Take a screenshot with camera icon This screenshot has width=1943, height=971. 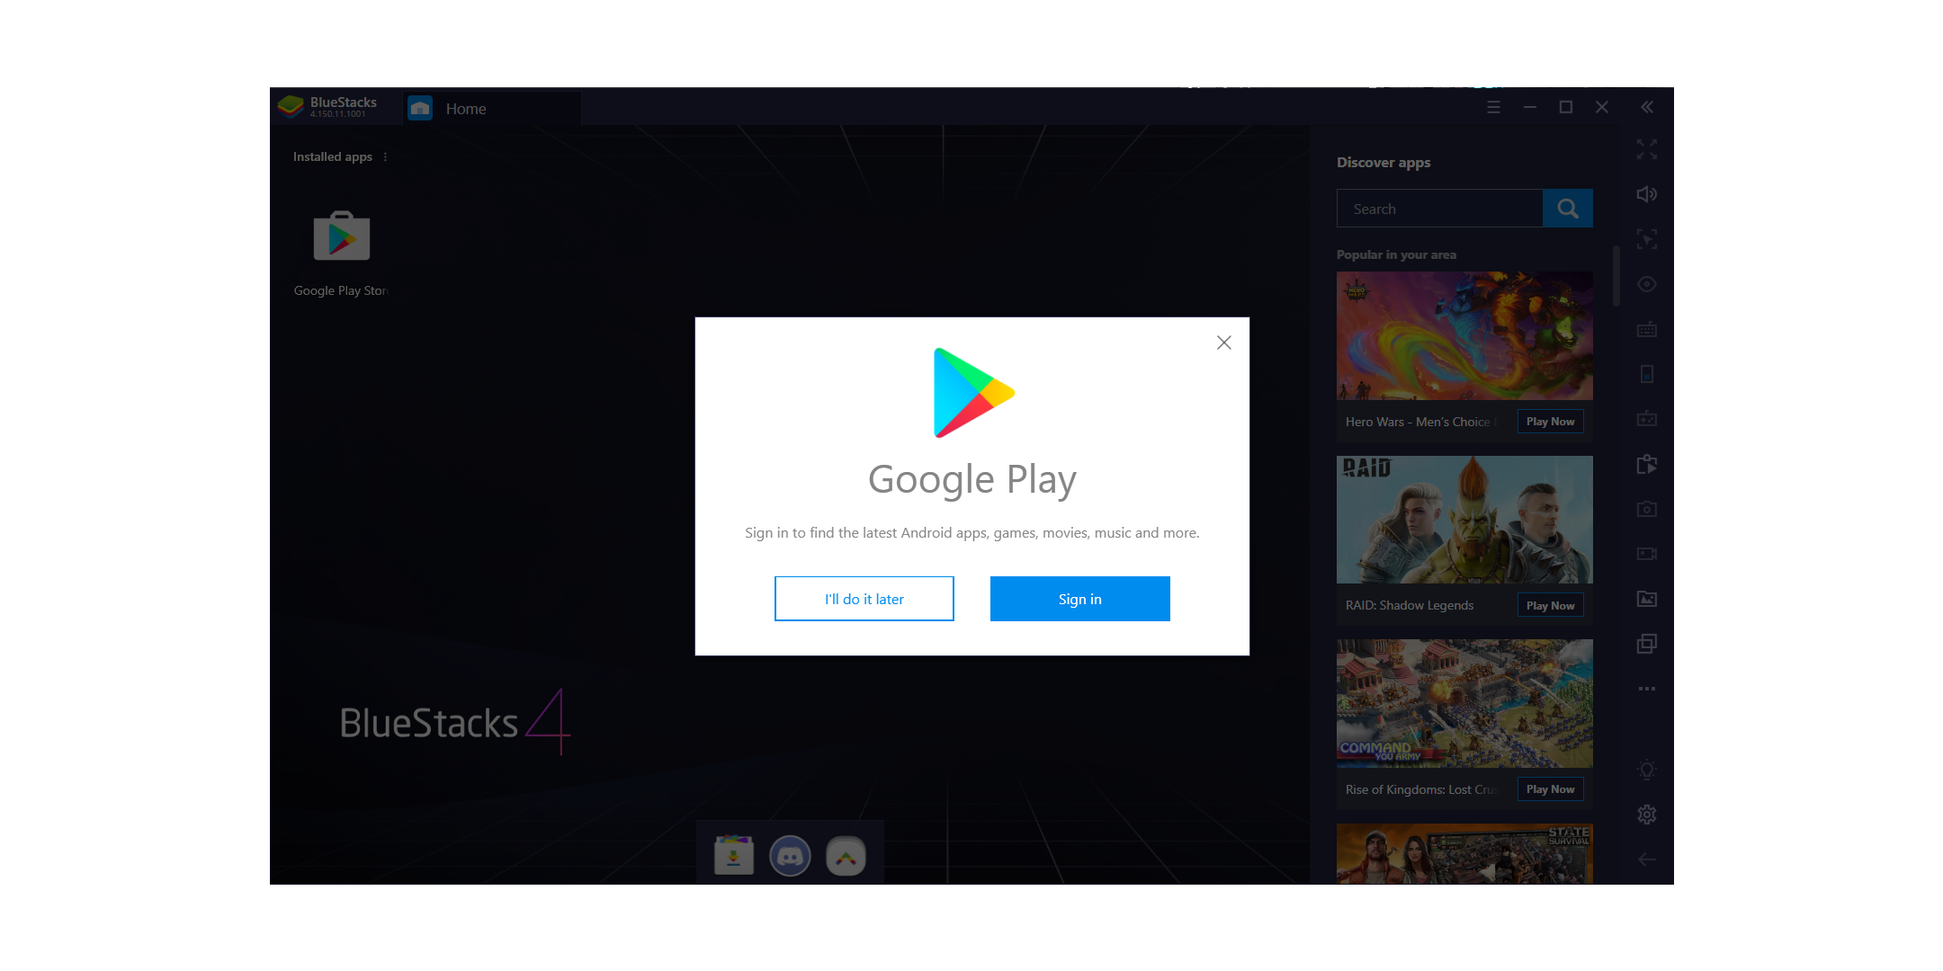point(1646,509)
